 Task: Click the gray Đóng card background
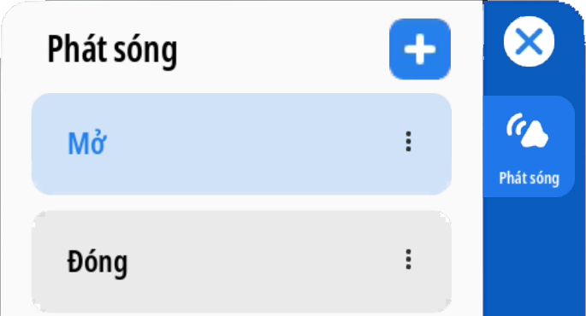241,261
